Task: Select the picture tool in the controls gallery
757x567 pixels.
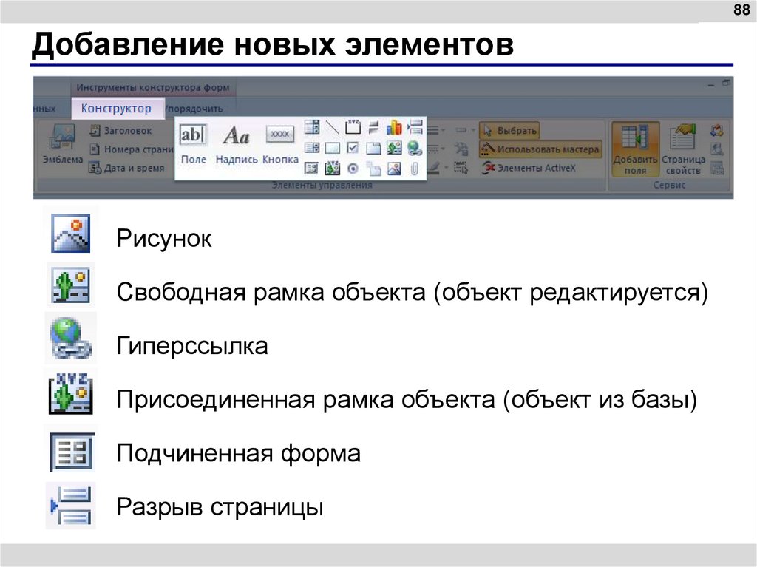Action: [x=393, y=167]
